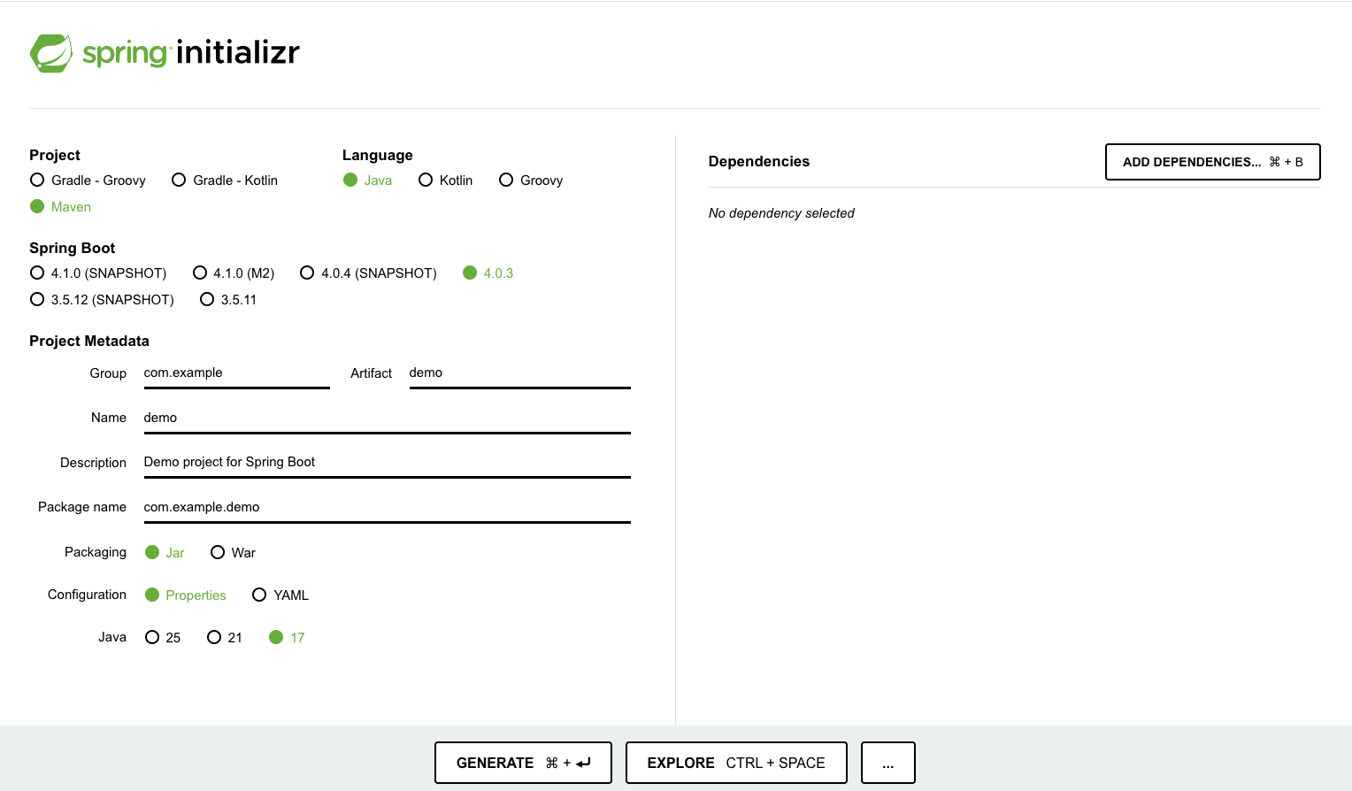This screenshot has height=791, width=1352.
Task: Click the Generate project button
Action: click(523, 763)
